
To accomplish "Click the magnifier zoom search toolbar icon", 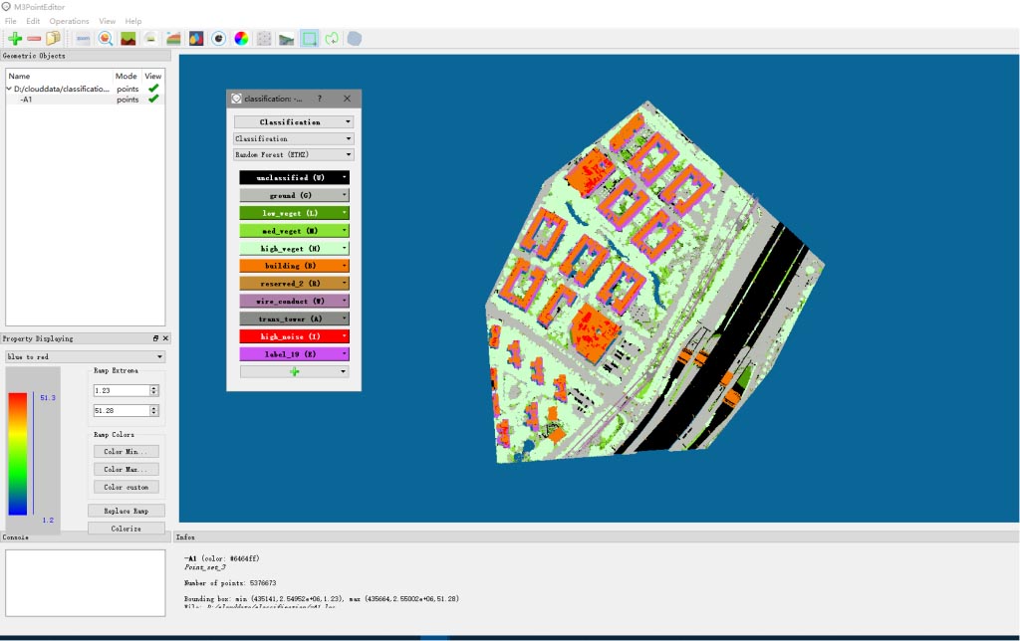I will point(105,39).
